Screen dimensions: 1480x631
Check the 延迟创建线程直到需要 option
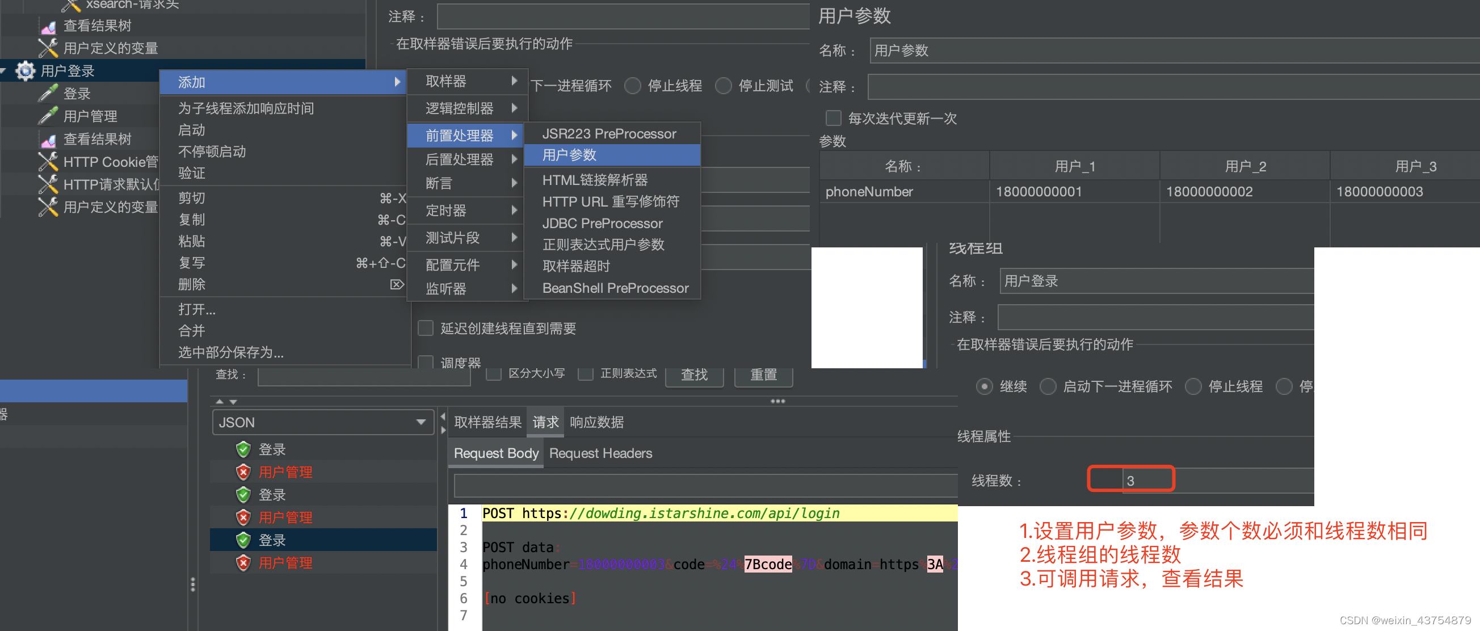(425, 327)
